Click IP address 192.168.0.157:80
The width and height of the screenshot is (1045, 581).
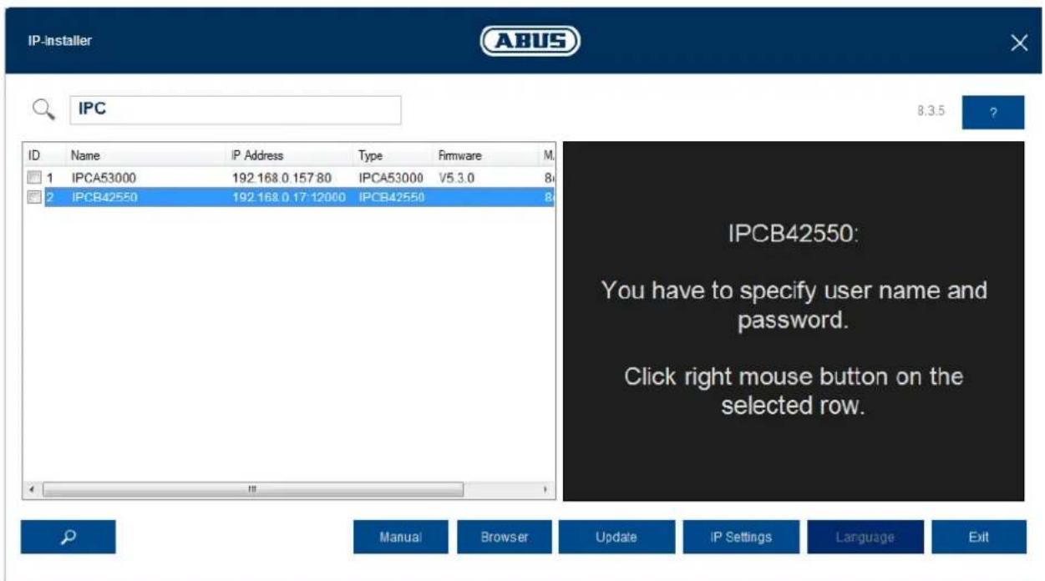coord(282,177)
